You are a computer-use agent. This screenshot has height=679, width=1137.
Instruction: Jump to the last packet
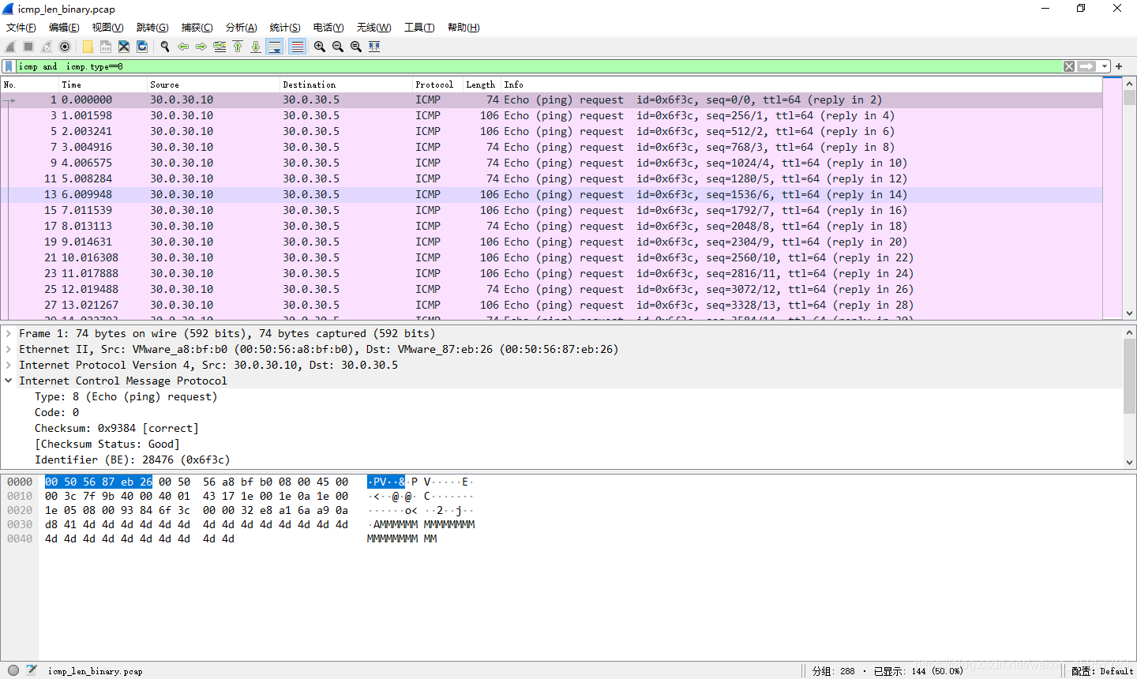click(256, 47)
